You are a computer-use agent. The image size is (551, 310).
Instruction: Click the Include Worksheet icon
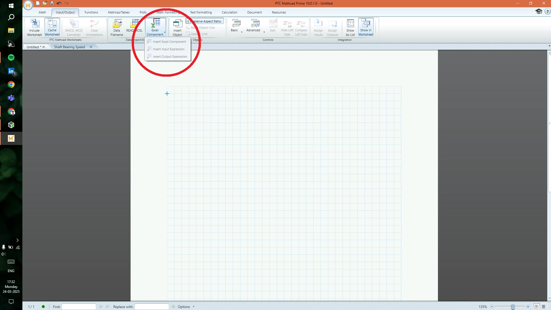(34, 27)
